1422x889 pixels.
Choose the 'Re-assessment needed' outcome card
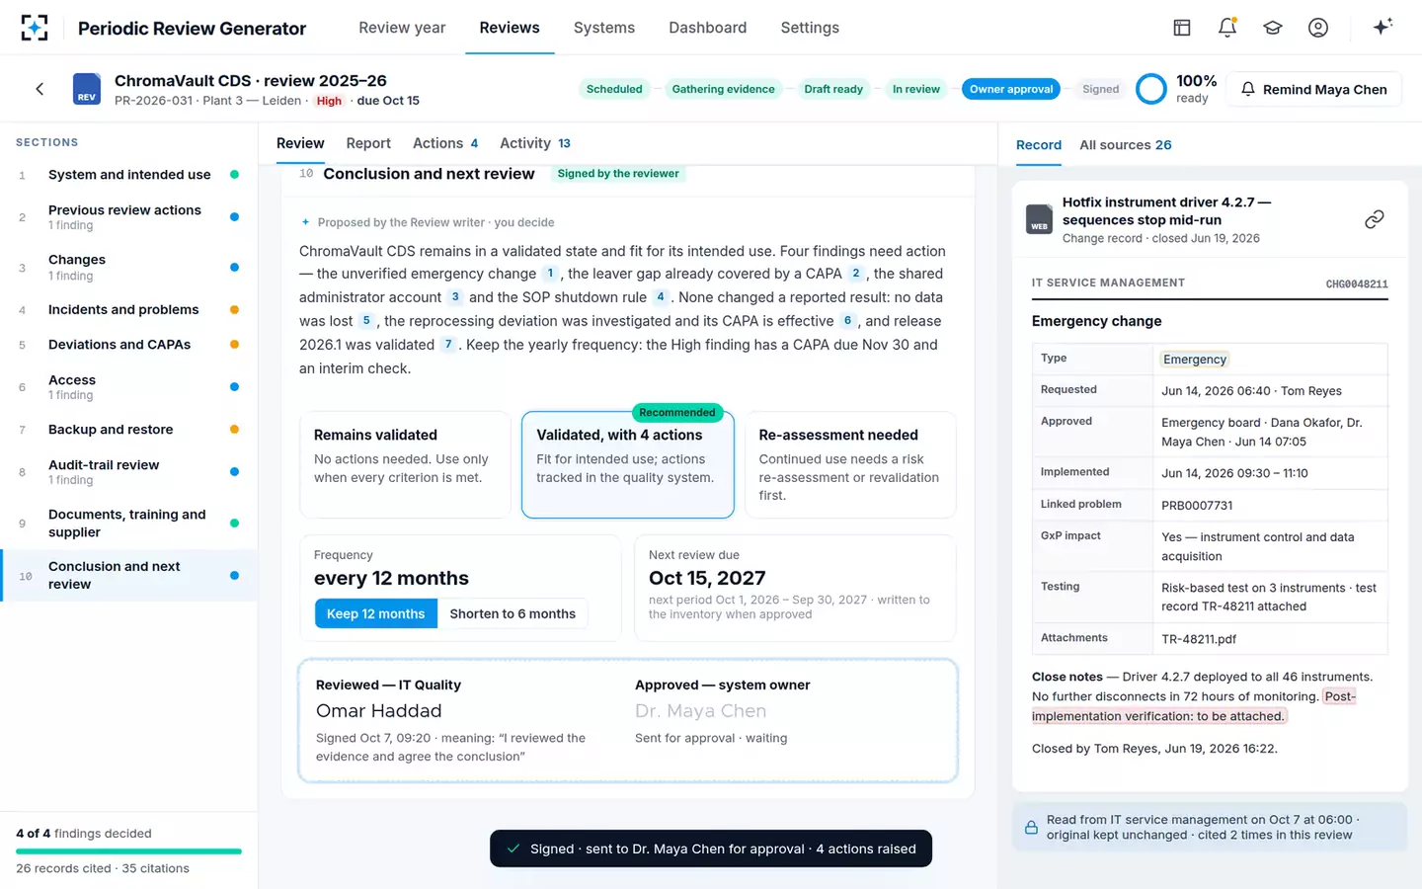[850, 464]
